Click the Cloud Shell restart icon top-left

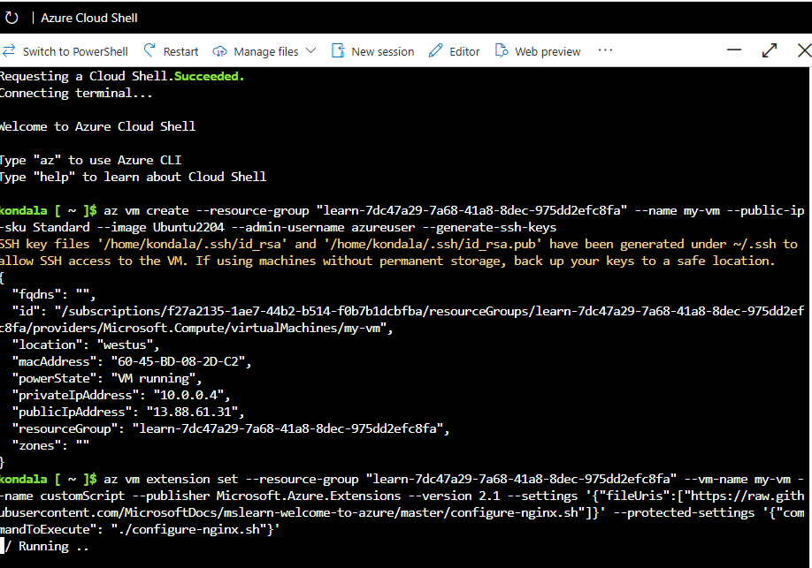pyautogui.click(x=11, y=17)
